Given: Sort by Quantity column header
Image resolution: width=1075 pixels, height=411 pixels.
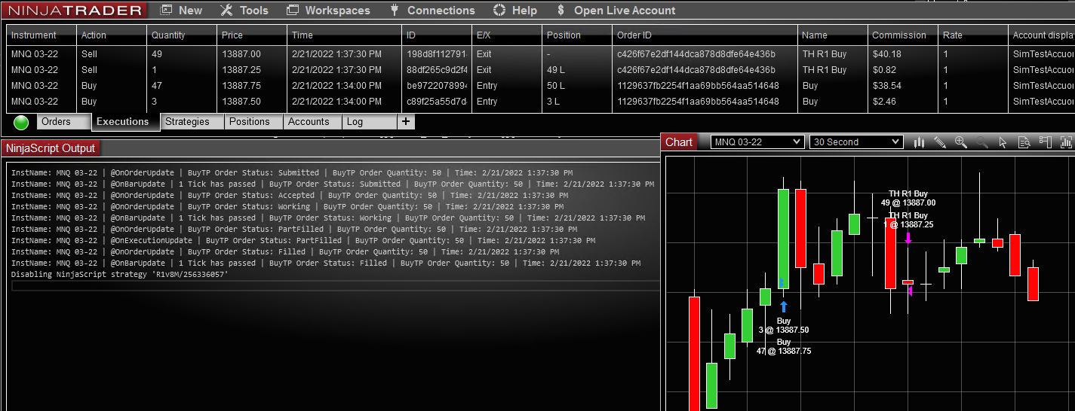Looking at the screenshot, I should coord(182,35).
